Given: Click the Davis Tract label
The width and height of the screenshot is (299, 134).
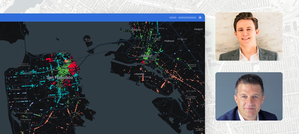Looking at the screenshot, I should pyautogui.click(x=199, y=121).
